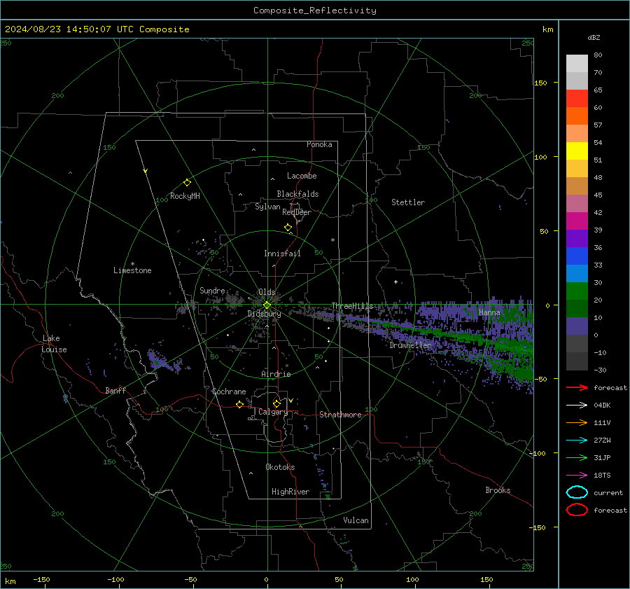Click the Calgary city label
630x589 pixels.
(273, 412)
